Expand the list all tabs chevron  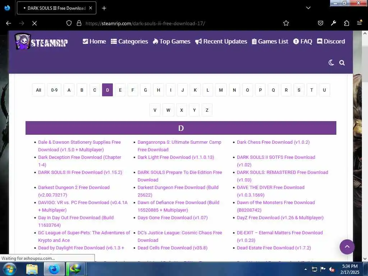click(x=308, y=8)
